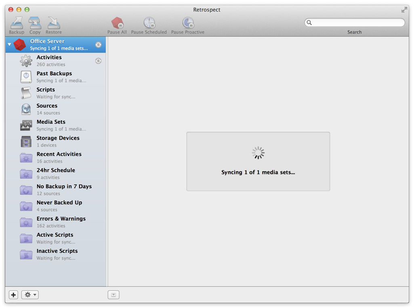Click the magnifier icon in the search box

pos(309,23)
